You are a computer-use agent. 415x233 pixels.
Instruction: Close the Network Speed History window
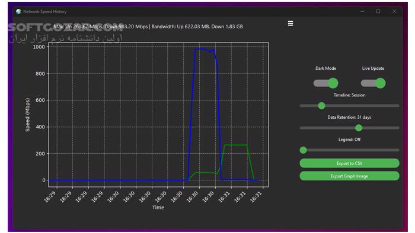coord(394,11)
